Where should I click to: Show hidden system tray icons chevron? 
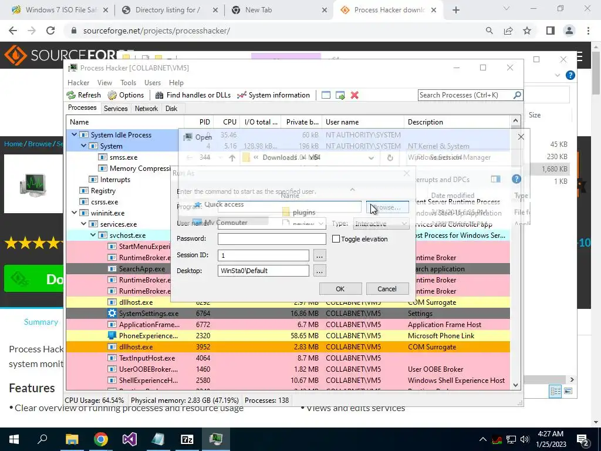coord(483,439)
